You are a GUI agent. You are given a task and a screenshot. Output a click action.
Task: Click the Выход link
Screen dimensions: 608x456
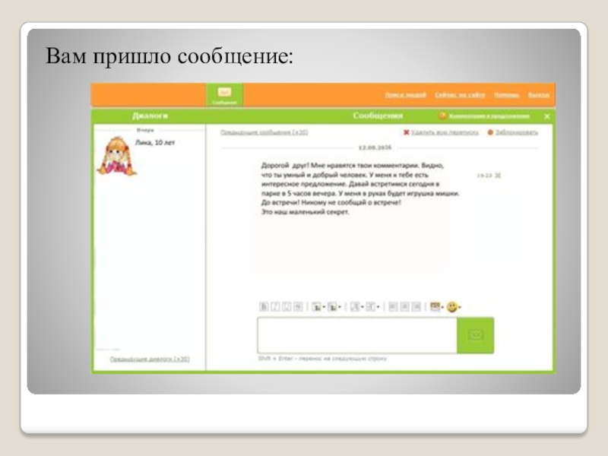pos(539,95)
